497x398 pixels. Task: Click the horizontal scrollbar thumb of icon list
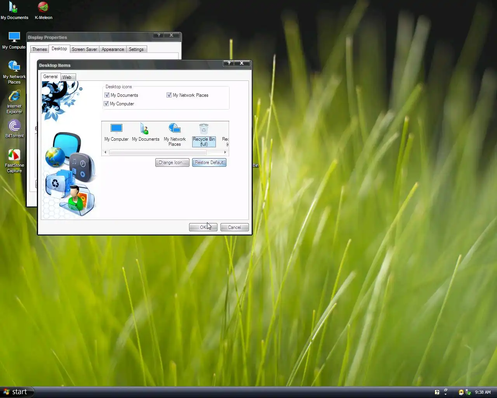pos(158,152)
